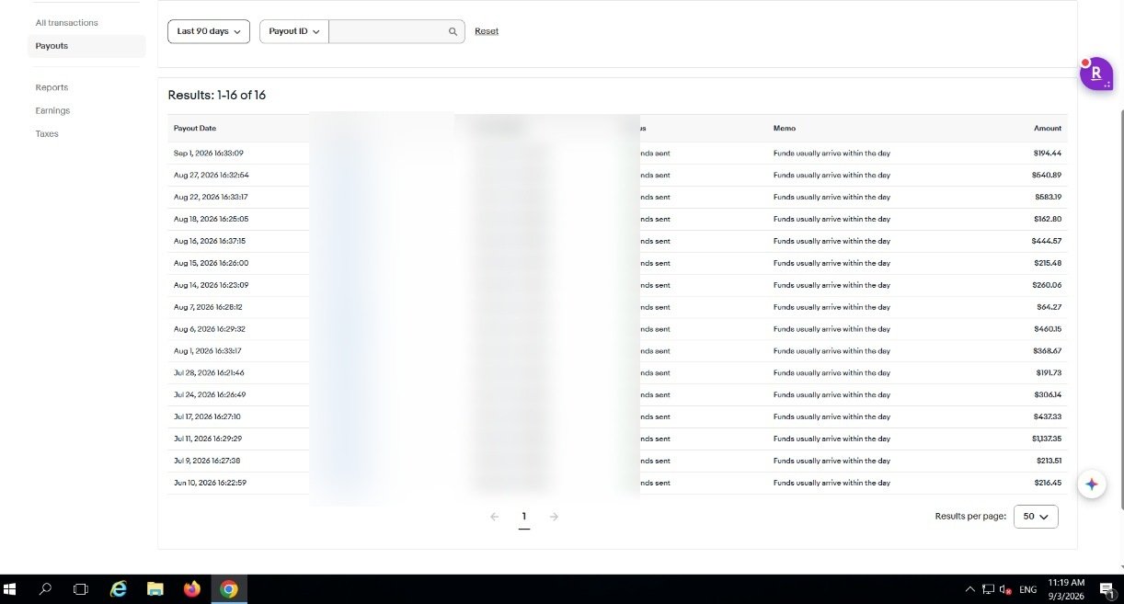
Task: Select Payouts in the sidebar
Action: (86, 46)
